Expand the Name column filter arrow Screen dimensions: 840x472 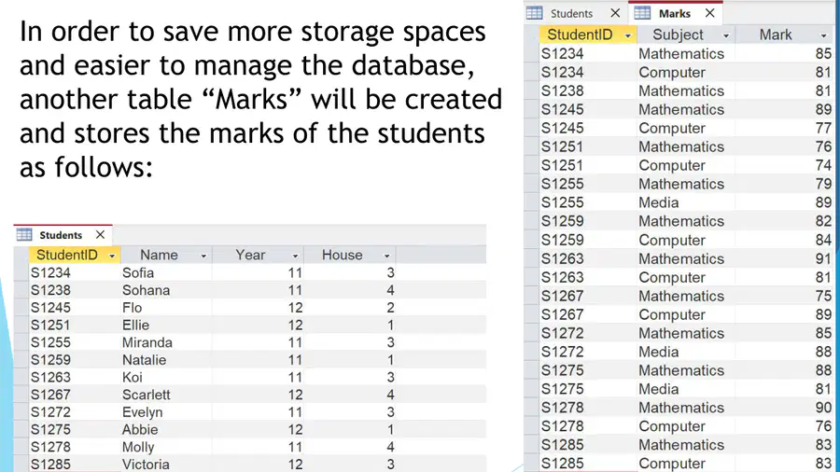203,256
